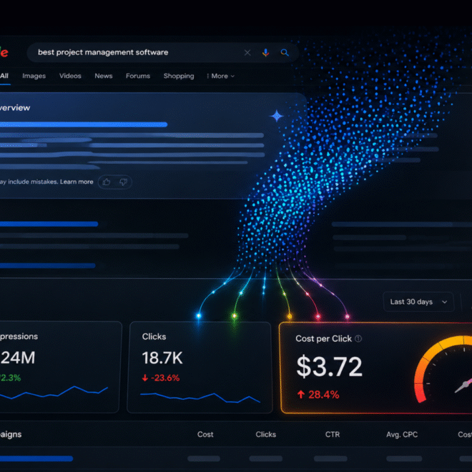Select the Forums tab

tap(138, 76)
